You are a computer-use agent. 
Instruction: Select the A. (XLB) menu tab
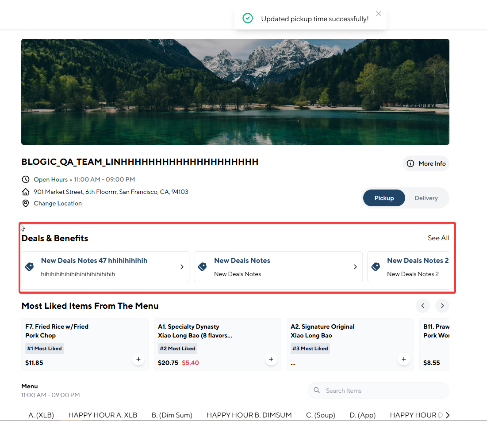coord(41,415)
